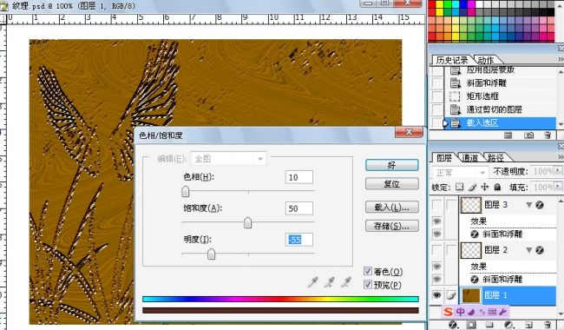Screen dimensions: 564x330
Task: Click the 饱和度 saturation slider handle
Action: point(247,223)
